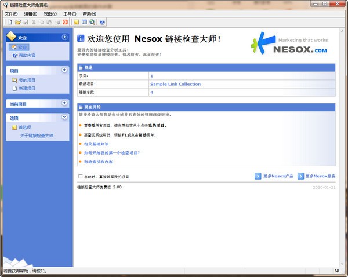
Task: Open the 工具(T) menu
Action: pyautogui.click(x=69, y=13)
